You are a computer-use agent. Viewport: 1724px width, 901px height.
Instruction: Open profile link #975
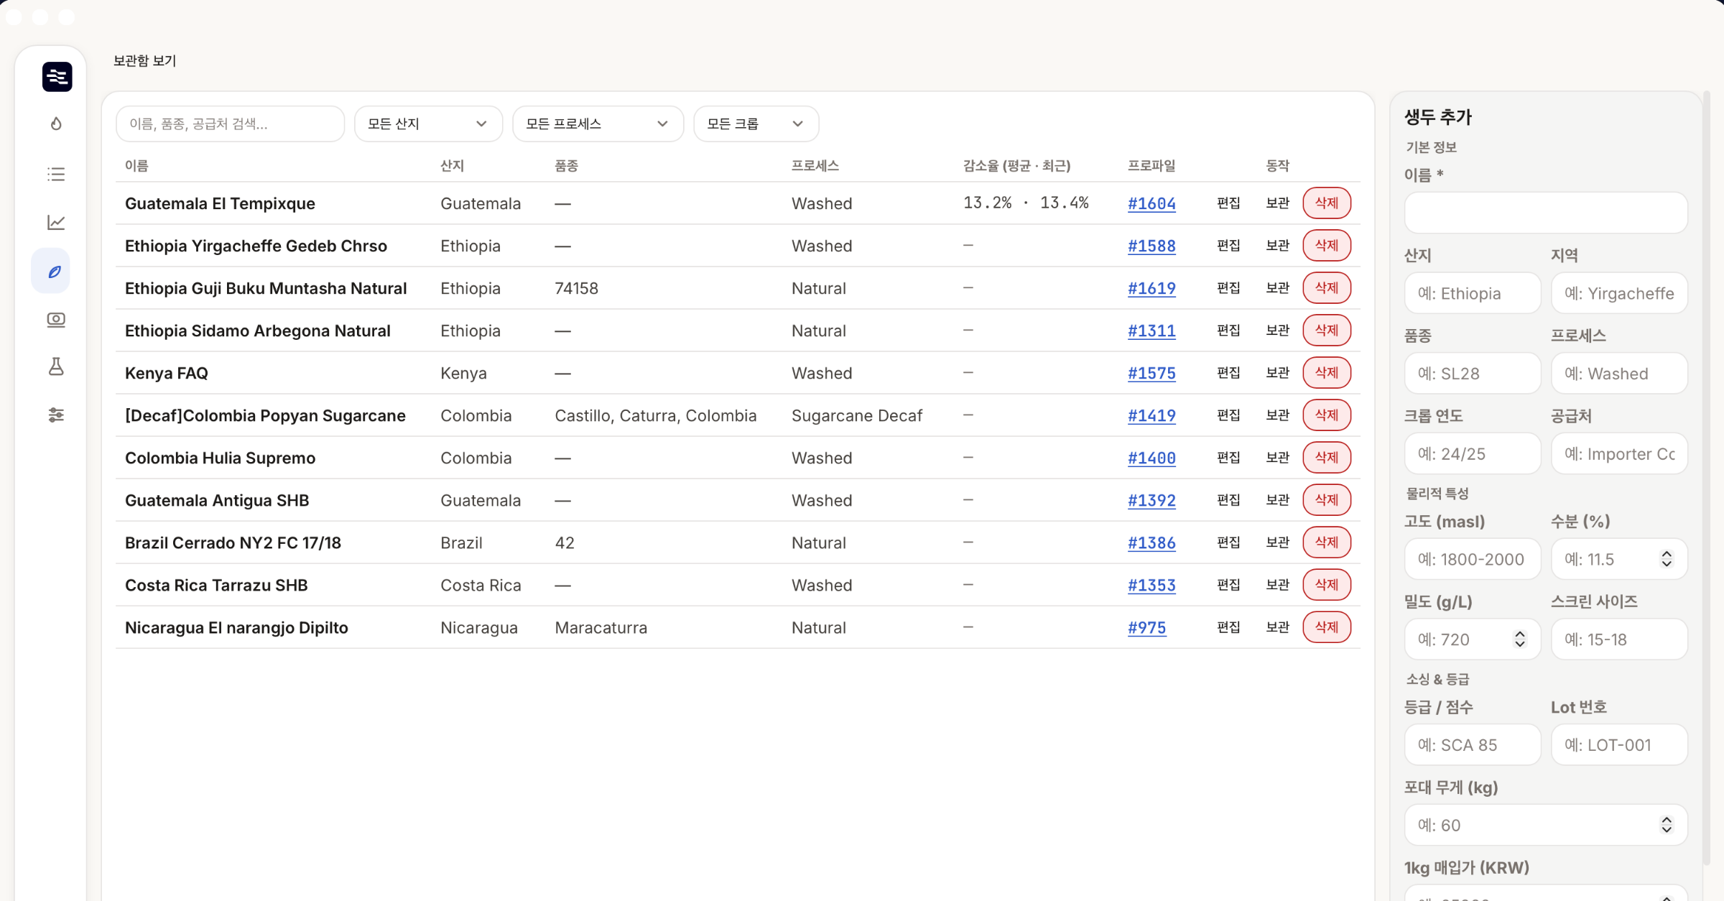pos(1146,627)
